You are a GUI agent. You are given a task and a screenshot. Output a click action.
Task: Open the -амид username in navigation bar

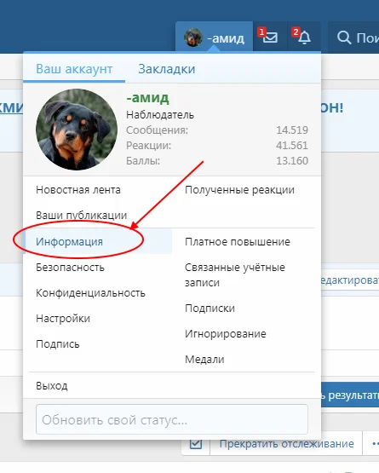[x=226, y=38]
